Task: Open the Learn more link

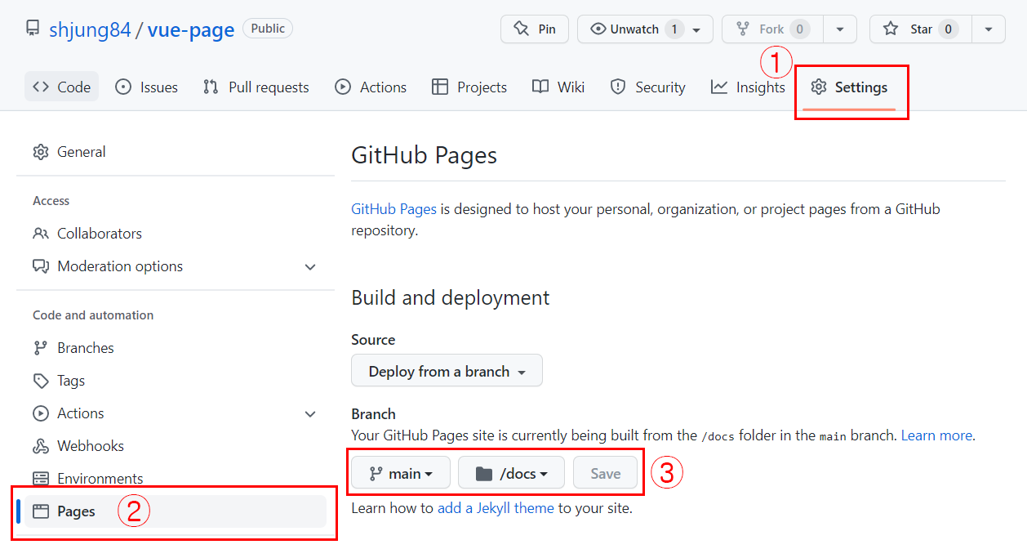Action: pos(936,435)
